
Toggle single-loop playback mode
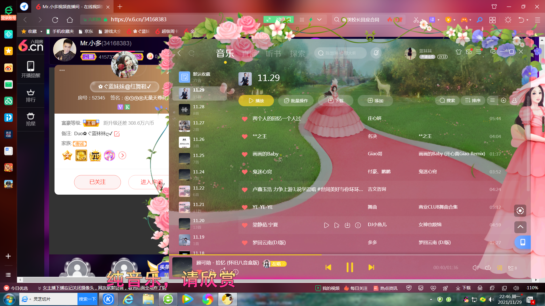tap(488, 268)
